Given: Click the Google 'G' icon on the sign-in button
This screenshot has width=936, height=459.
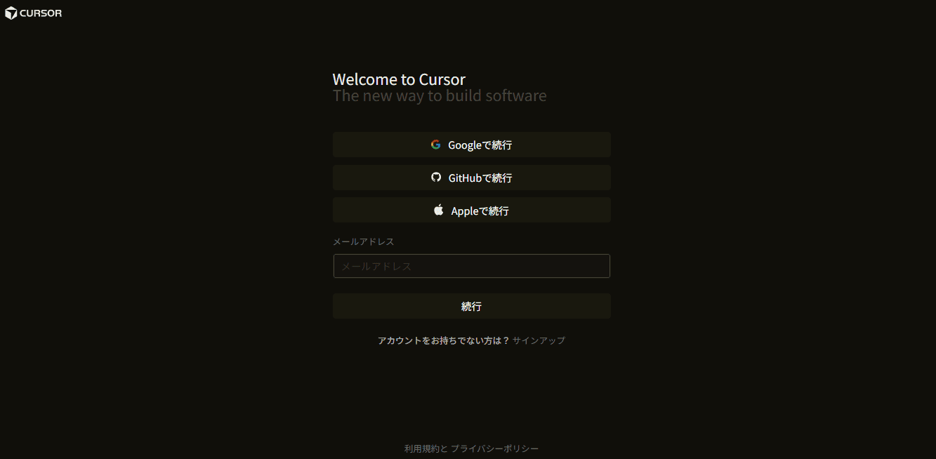Looking at the screenshot, I should pos(436,145).
